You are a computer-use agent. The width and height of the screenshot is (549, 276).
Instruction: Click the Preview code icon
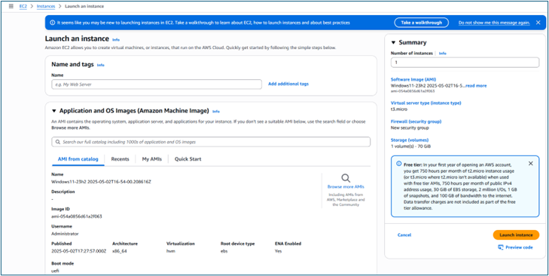500,247
